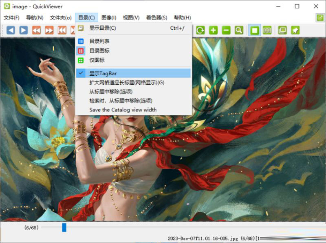The width and height of the screenshot is (326, 243).
Task: Toggle the single page view icon
Action: [x=254, y=30]
